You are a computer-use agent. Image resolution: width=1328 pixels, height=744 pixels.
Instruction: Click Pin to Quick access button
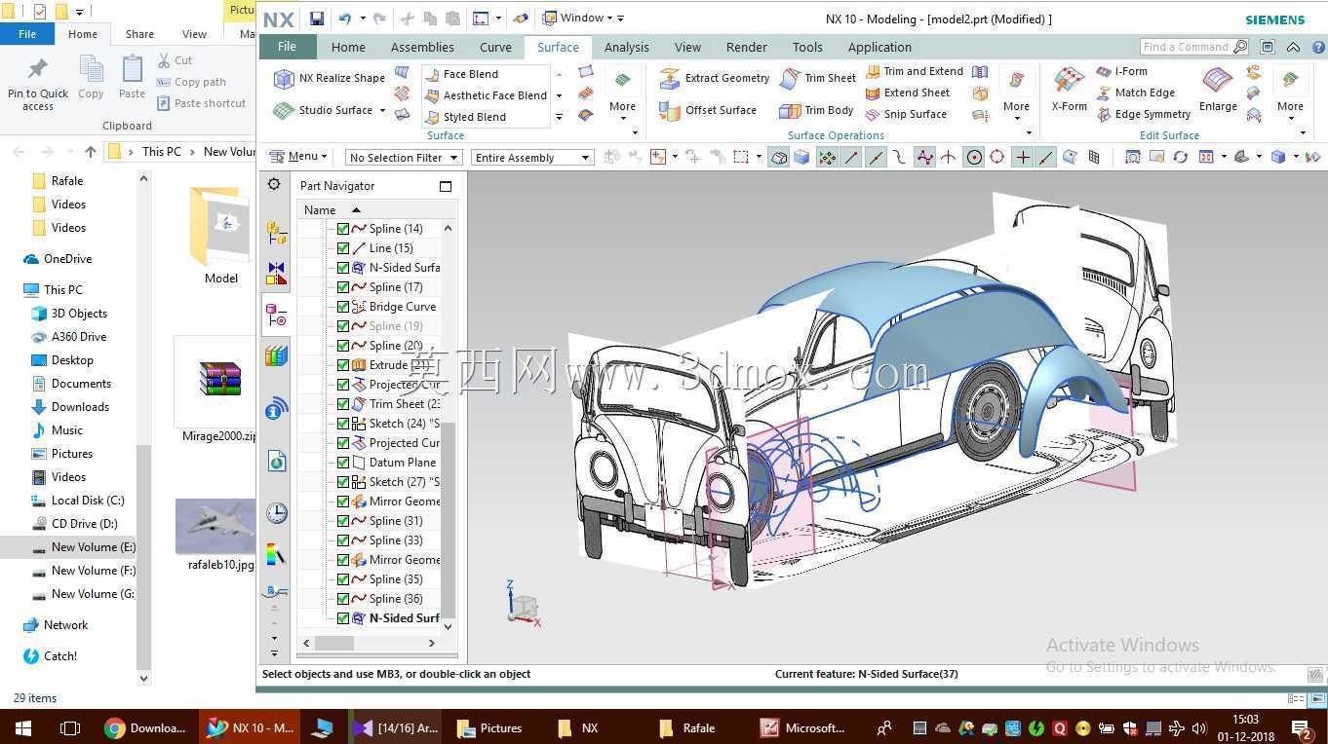point(38,83)
